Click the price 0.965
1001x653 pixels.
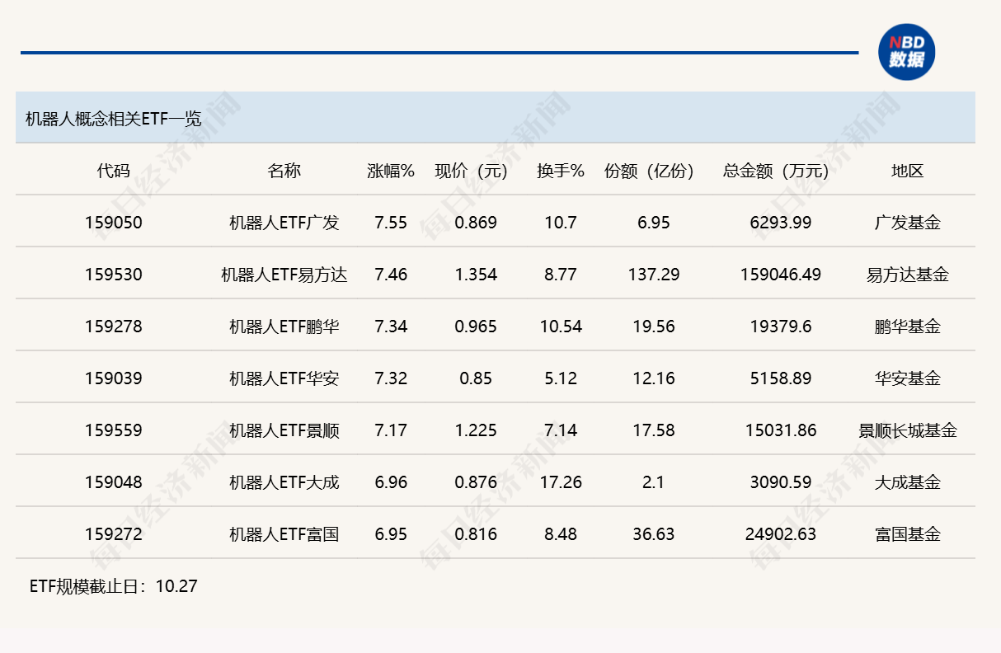[x=476, y=326]
